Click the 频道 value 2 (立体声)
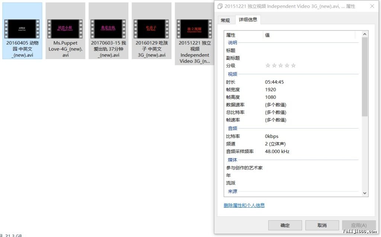381x237 pixels. 275,144
